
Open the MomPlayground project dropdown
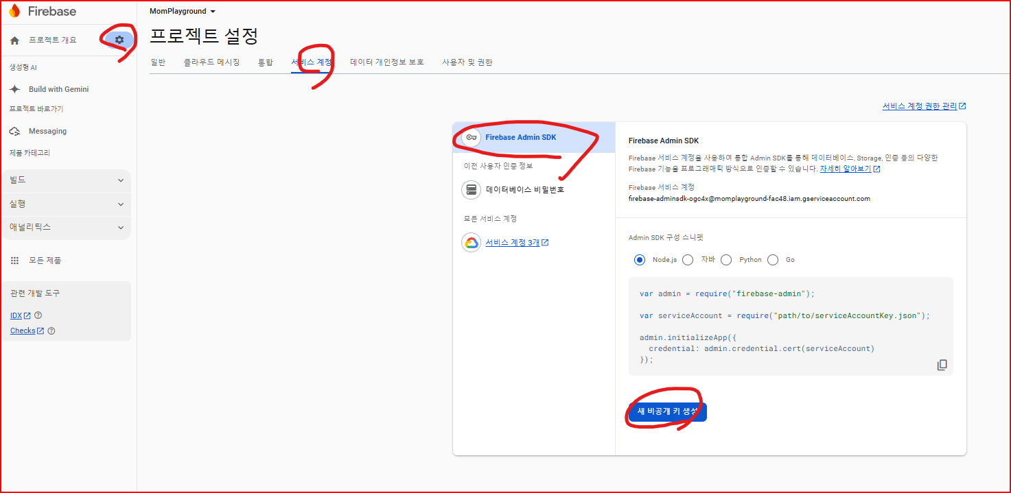pos(183,12)
